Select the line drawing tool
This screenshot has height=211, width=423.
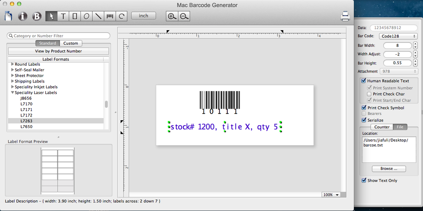click(x=98, y=16)
